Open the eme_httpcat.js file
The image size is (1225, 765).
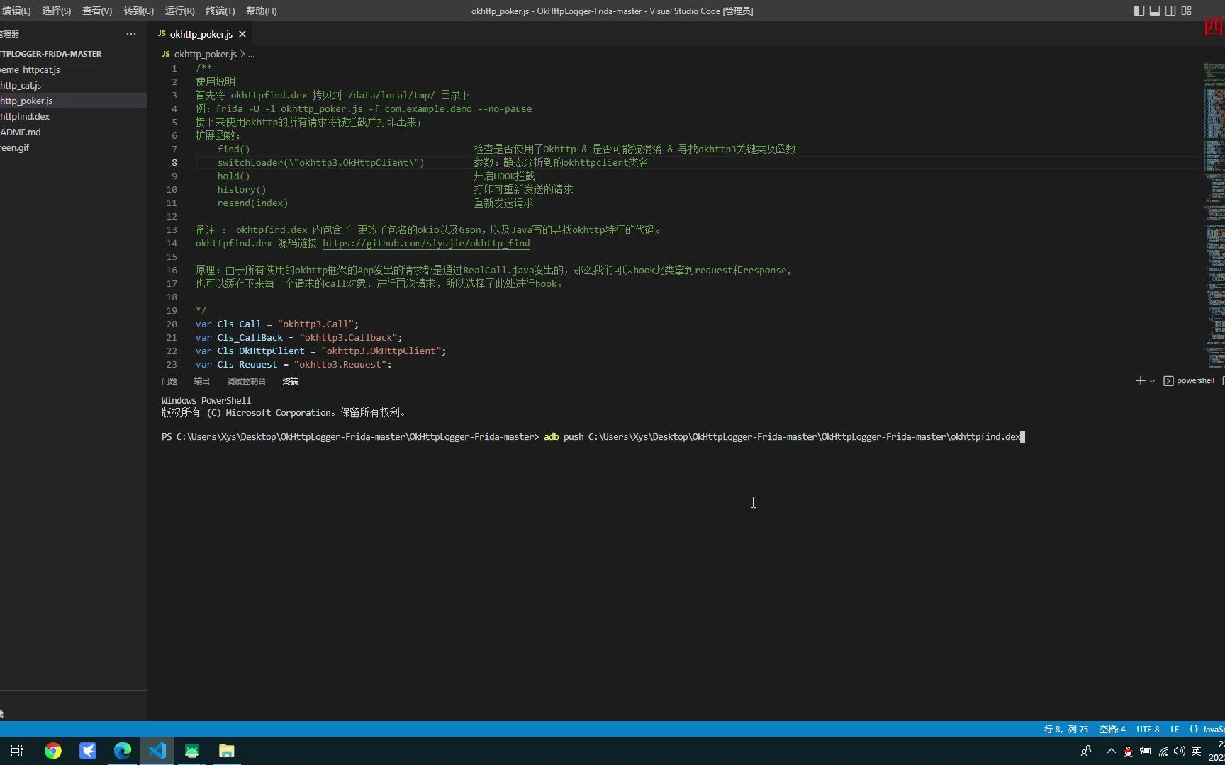[30, 69]
